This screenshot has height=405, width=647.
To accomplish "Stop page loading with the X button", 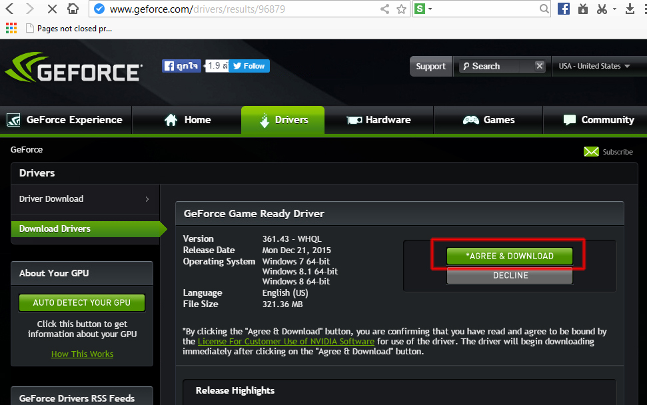I will (52, 9).
